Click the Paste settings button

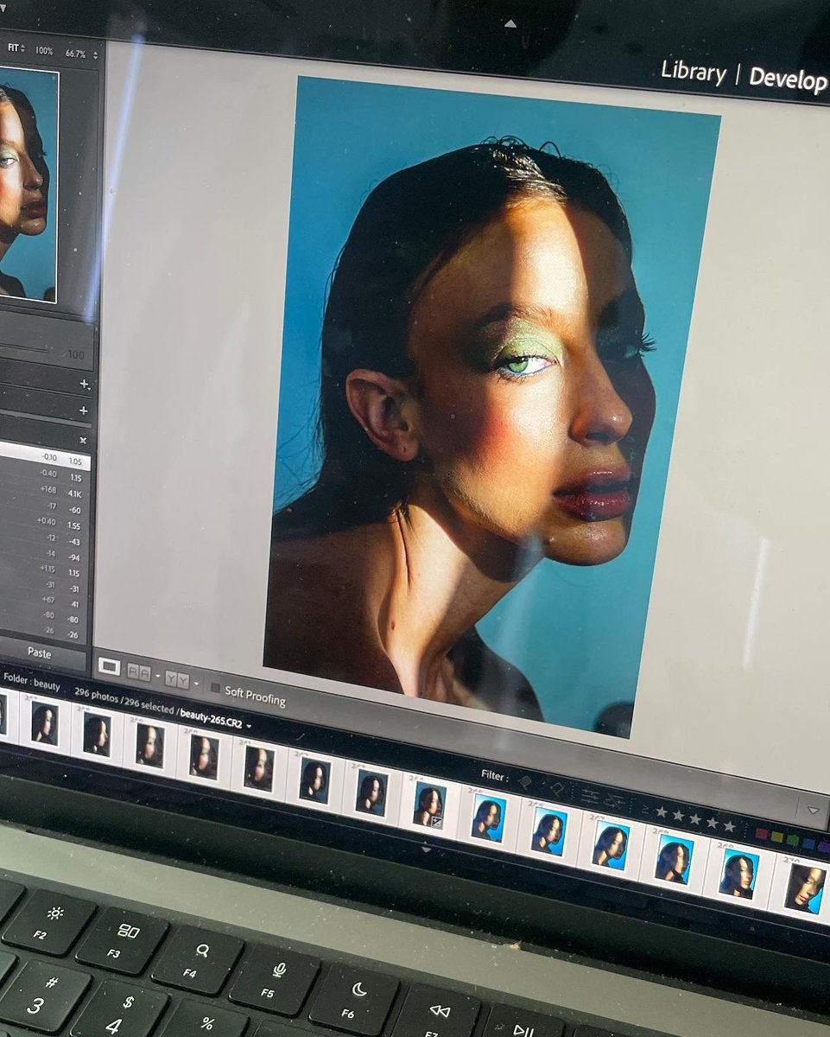pyautogui.click(x=40, y=653)
